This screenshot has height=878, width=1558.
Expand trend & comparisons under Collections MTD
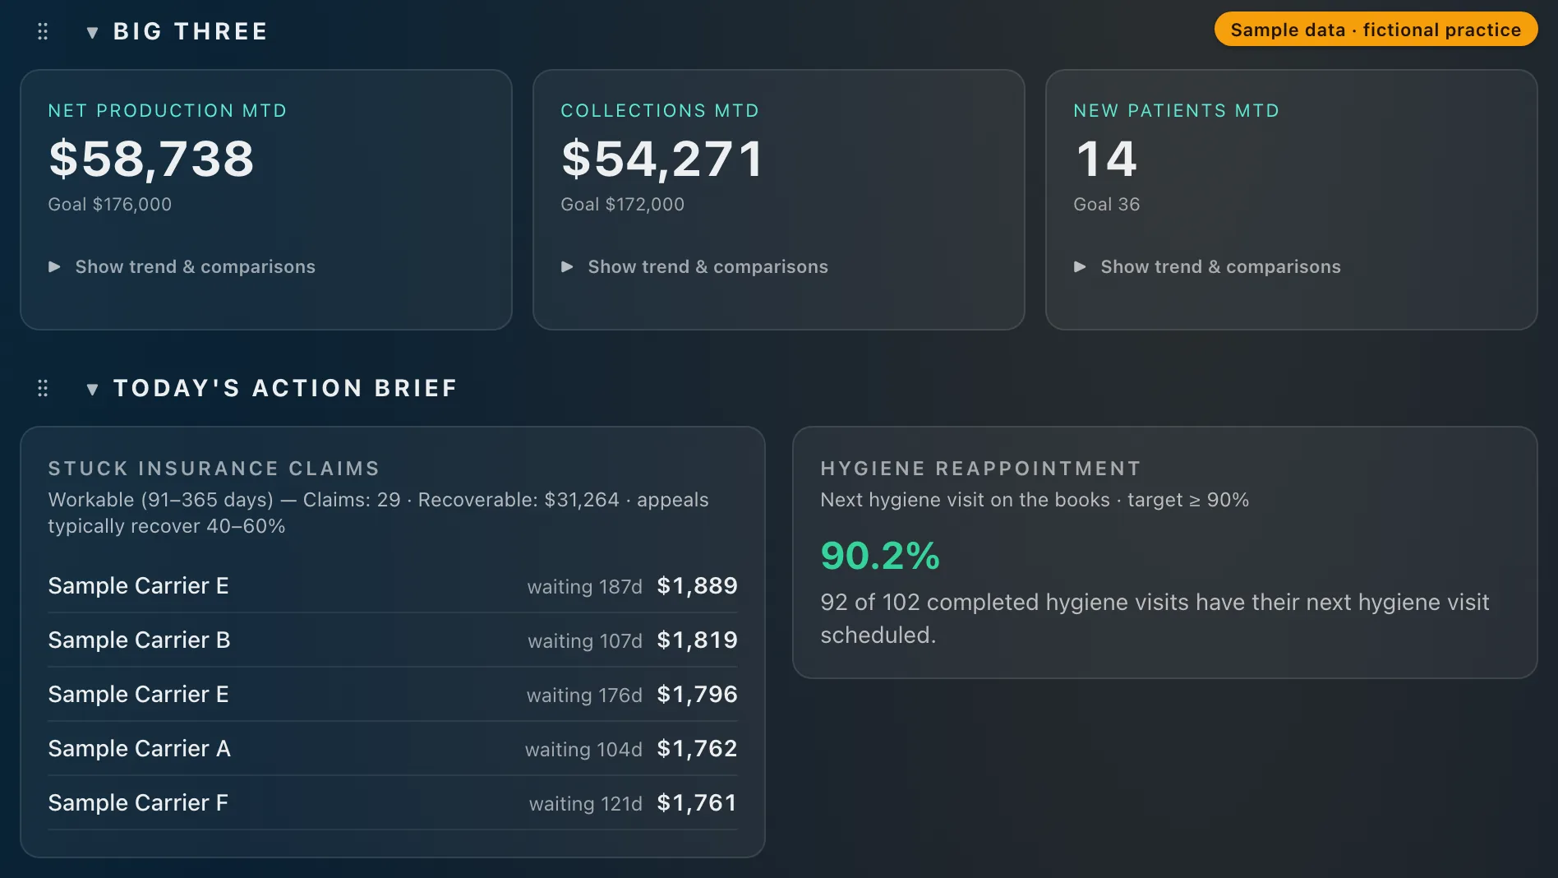coord(694,266)
